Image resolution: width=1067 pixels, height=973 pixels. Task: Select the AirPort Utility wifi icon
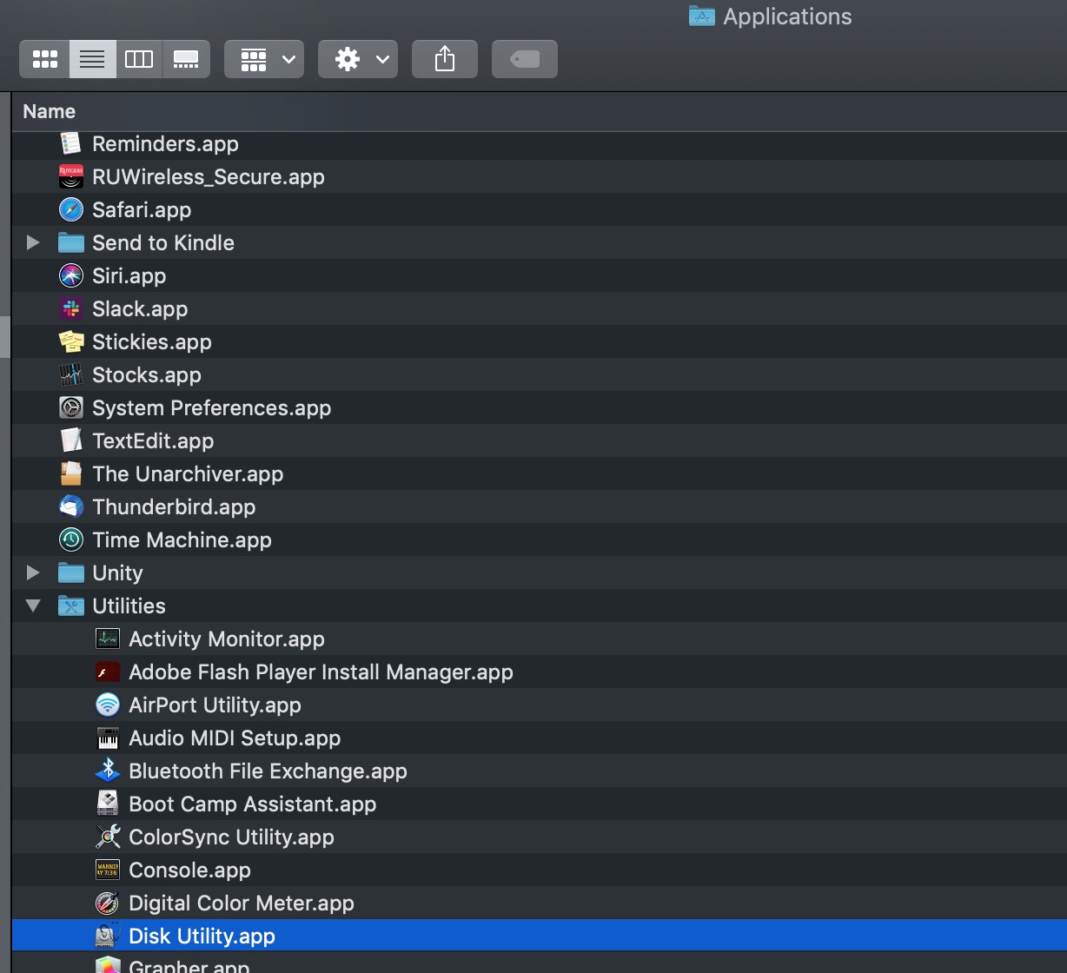pyautogui.click(x=107, y=705)
